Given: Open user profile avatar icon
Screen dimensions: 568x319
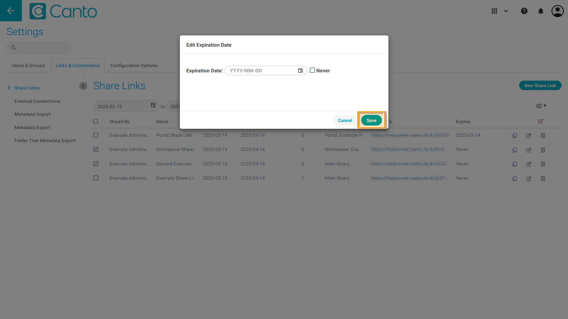Looking at the screenshot, I should point(557,11).
